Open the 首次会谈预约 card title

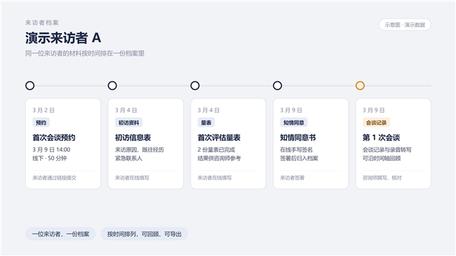click(54, 137)
